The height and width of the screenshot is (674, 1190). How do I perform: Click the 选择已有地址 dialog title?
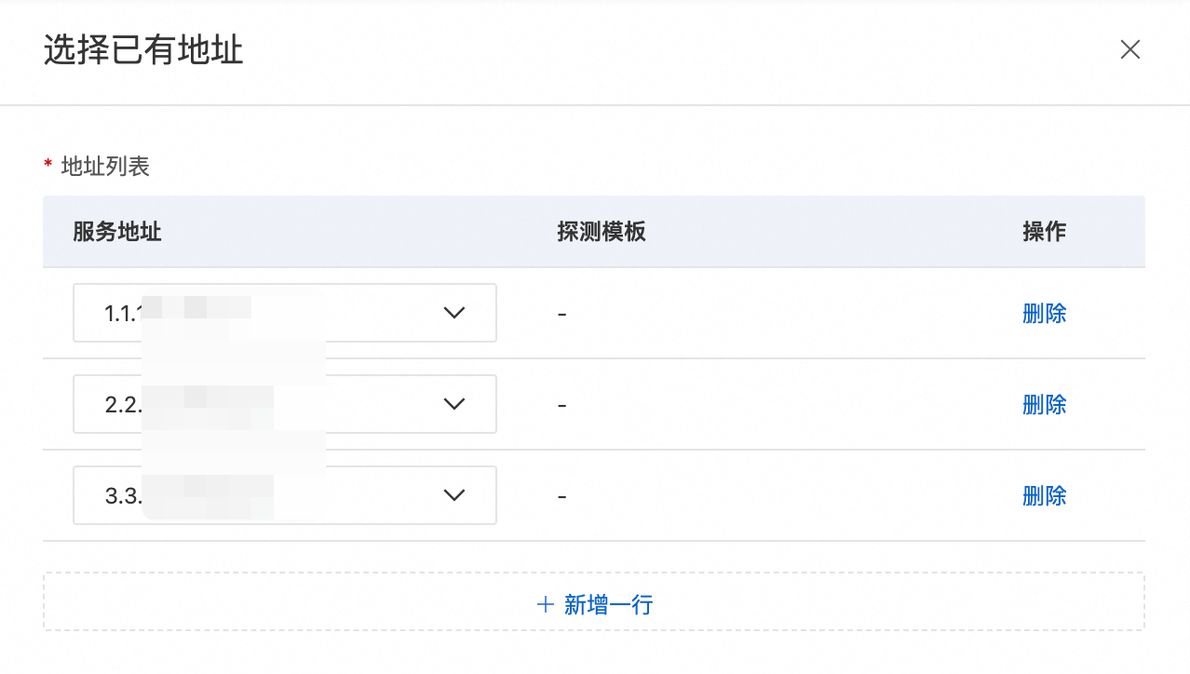pyautogui.click(x=143, y=50)
